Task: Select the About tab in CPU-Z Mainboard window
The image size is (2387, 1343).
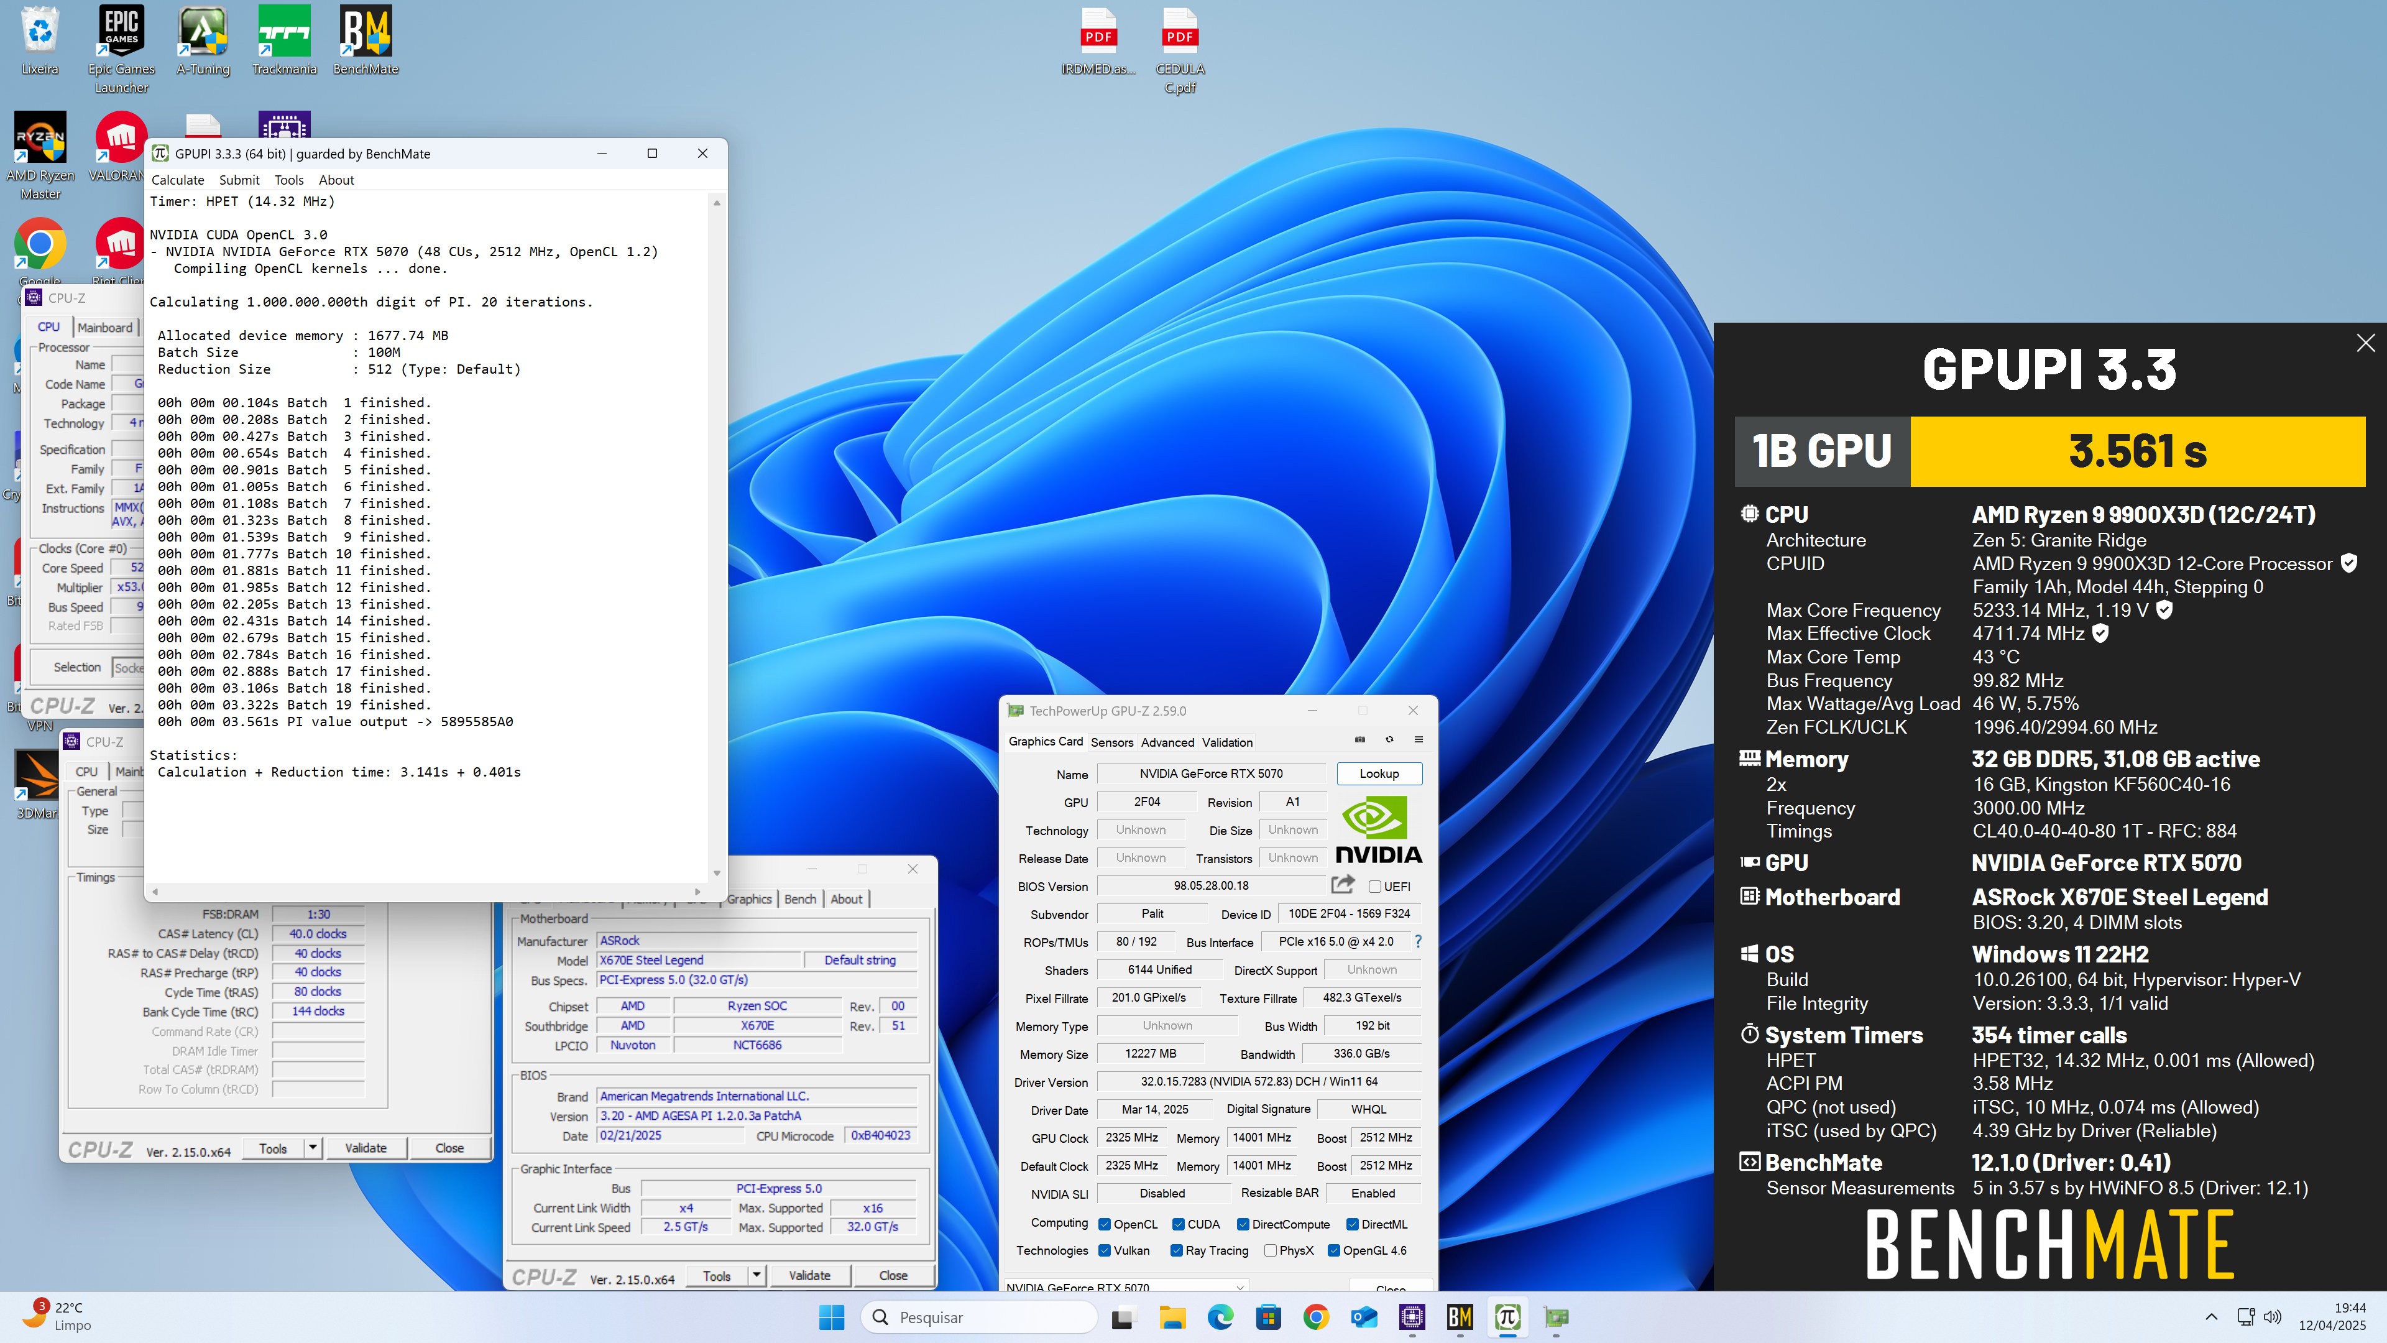Action: click(846, 899)
